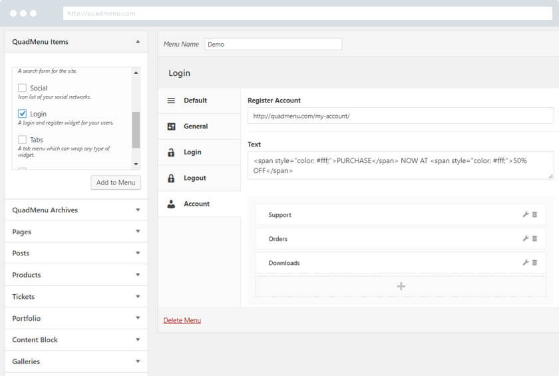Expand the QuadMenu Archives section
This screenshot has height=376, width=559.
tap(138, 210)
